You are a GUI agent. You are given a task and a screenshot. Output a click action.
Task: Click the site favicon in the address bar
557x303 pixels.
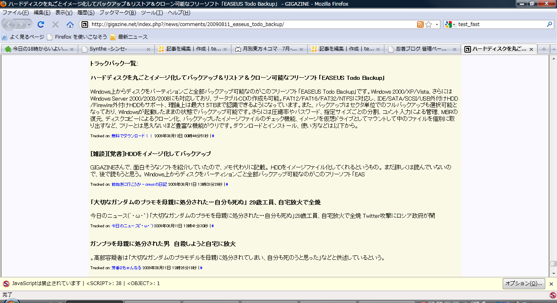click(85, 24)
